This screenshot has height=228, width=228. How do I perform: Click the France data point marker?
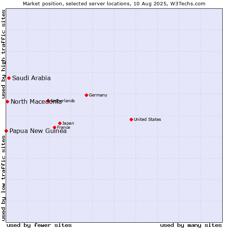pos(54,128)
